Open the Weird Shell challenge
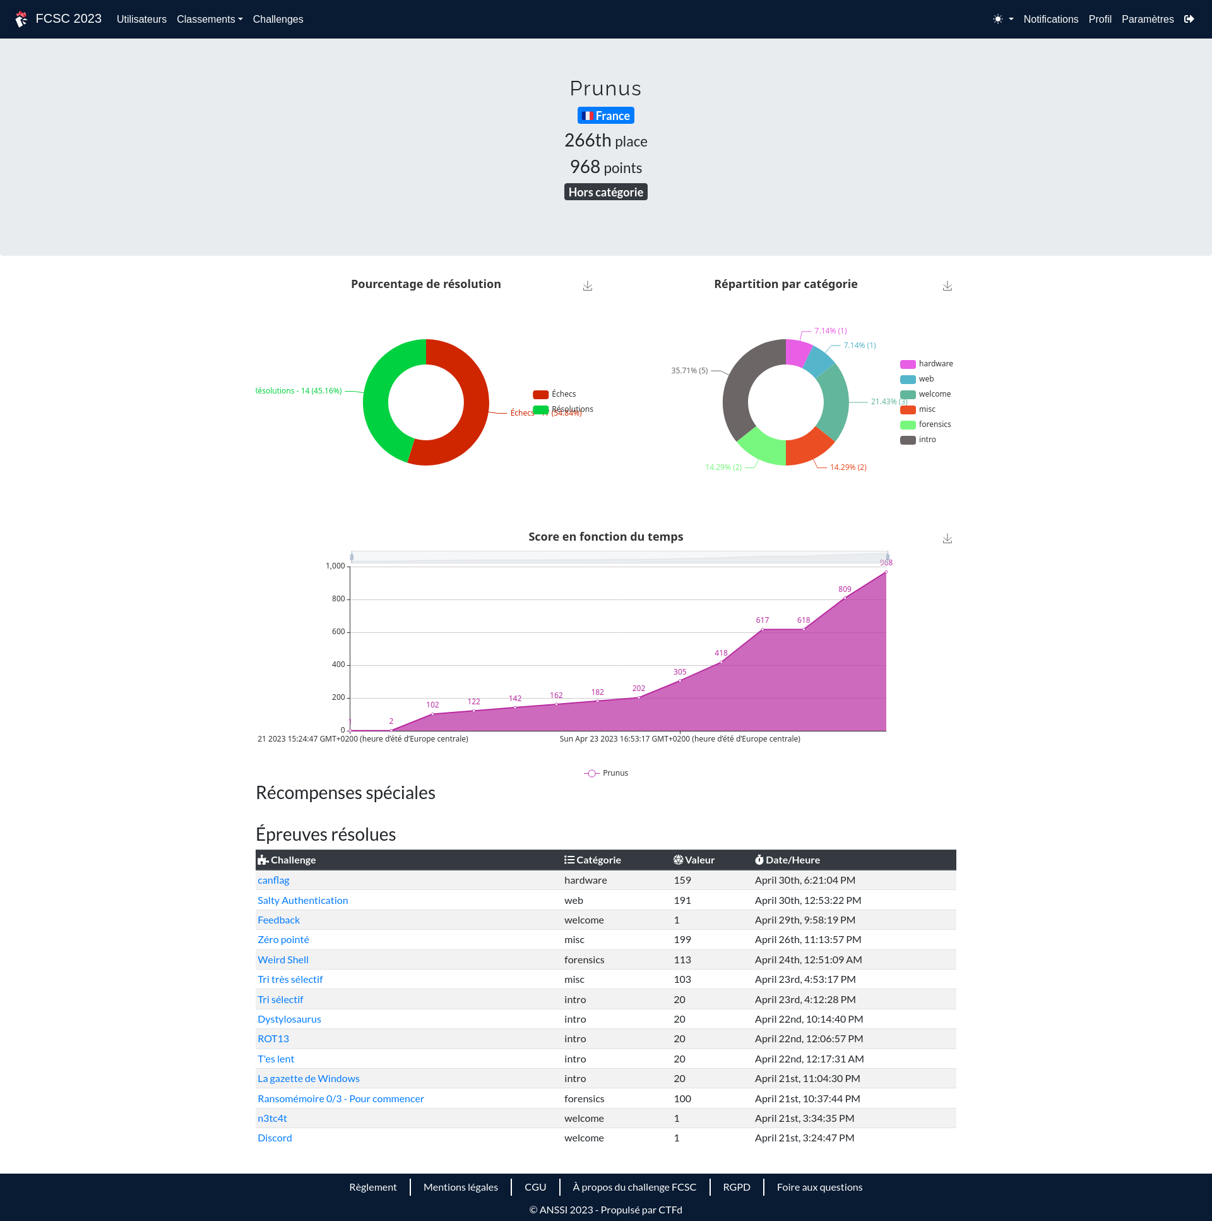1212x1221 pixels. [283, 959]
